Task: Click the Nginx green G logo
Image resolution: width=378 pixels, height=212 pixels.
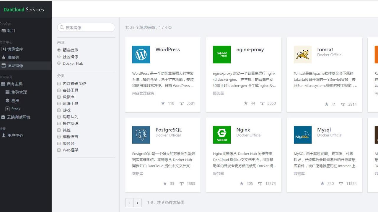Action: pyautogui.click(x=222, y=135)
